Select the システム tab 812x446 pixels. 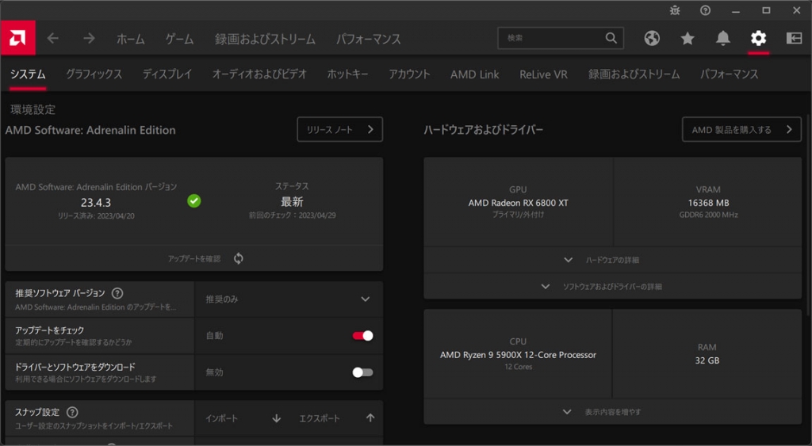tap(28, 74)
